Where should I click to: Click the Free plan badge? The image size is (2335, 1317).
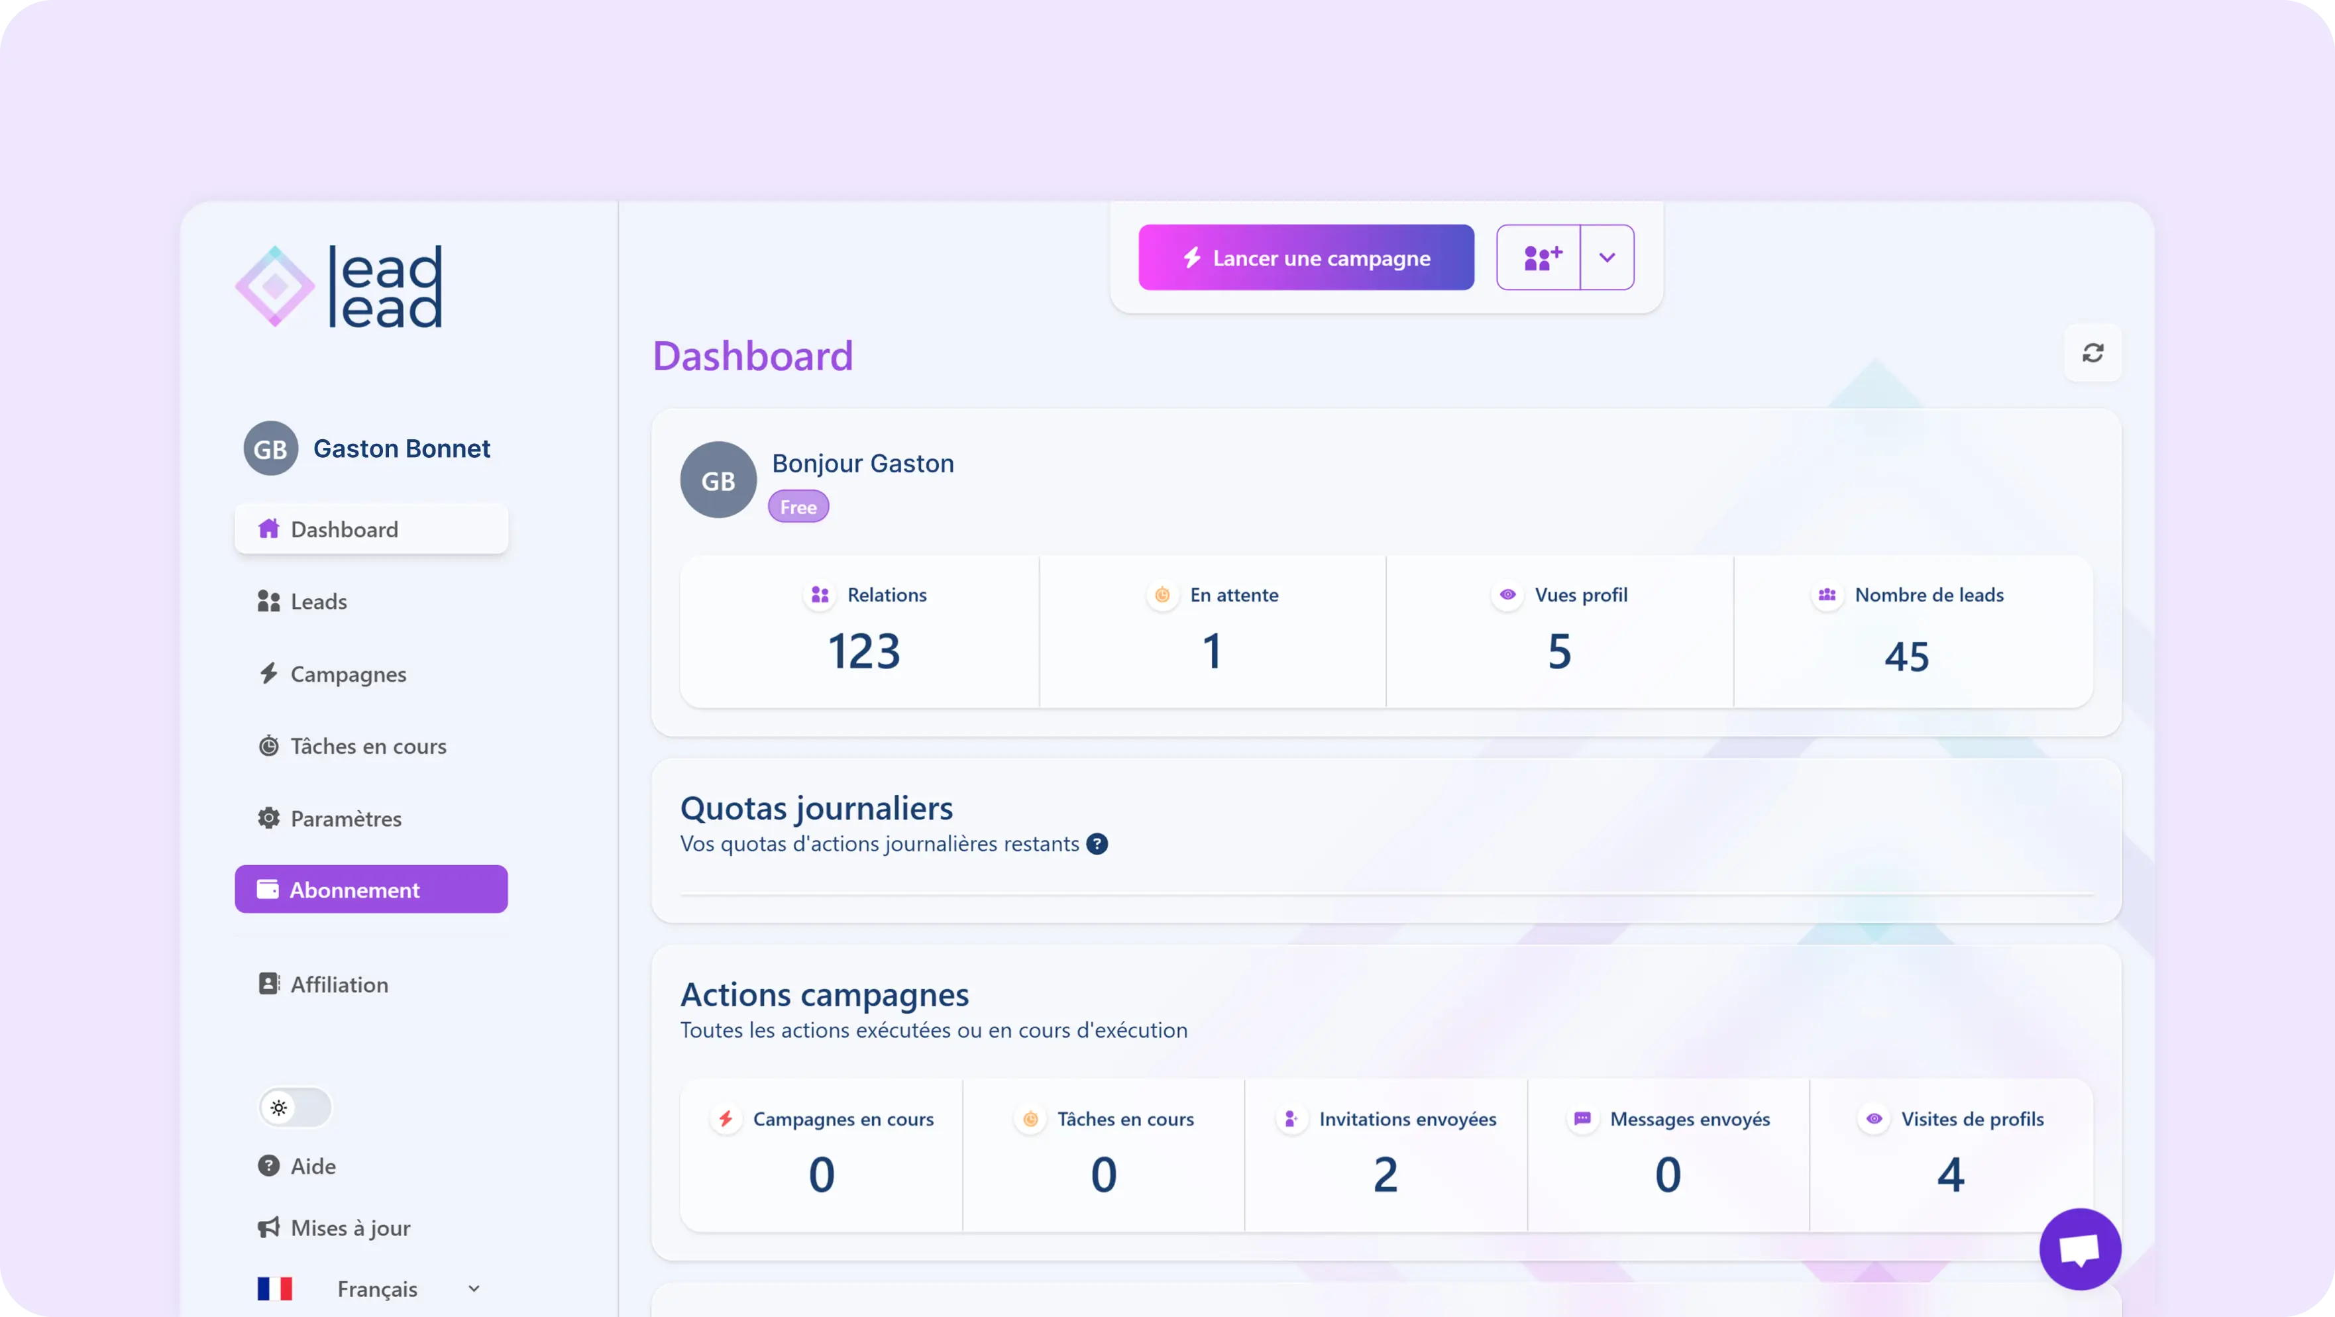coord(798,507)
